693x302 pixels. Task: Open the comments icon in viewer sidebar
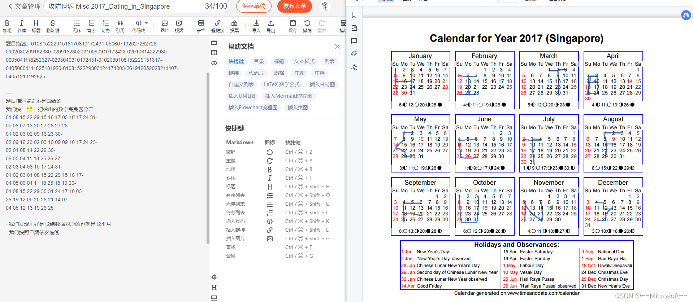354,41
